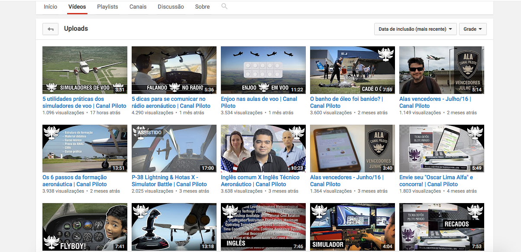521x252 pixels.
Task: Open 'Alas vencedores - Julho/16' title link
Action: [x=435, y=102]
